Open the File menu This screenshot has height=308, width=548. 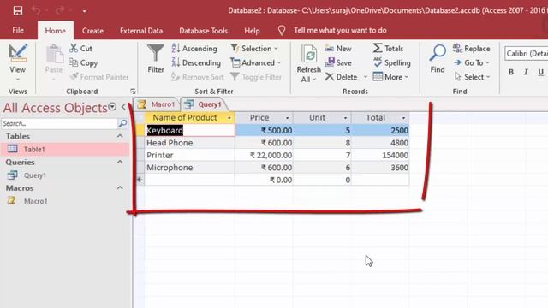click(18, 31)
